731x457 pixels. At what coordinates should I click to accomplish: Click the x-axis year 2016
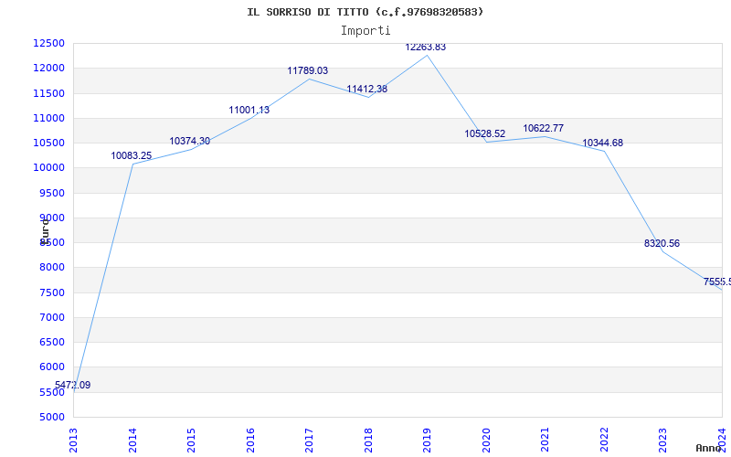(x=250, y=441)
